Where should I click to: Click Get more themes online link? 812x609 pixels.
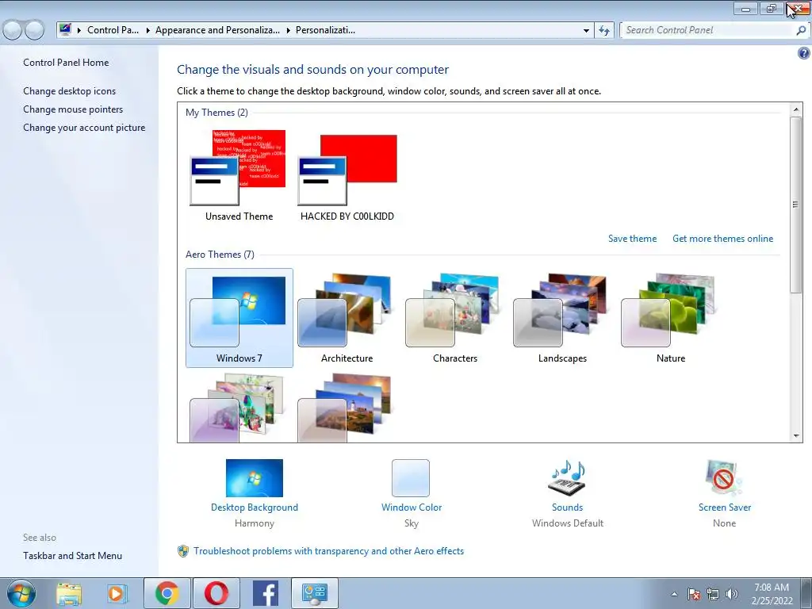coord(722,239)
